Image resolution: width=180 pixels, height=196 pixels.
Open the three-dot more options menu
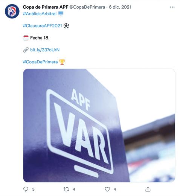[172, 7]
